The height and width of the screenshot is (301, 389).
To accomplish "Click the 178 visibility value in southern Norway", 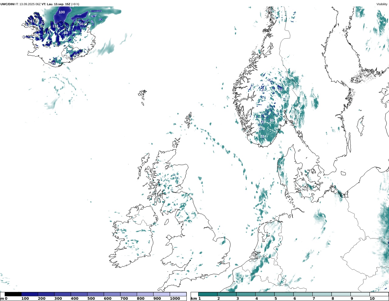I will click(262, 129).
